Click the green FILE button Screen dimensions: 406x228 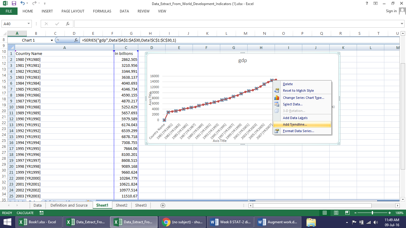click(9, 11)
